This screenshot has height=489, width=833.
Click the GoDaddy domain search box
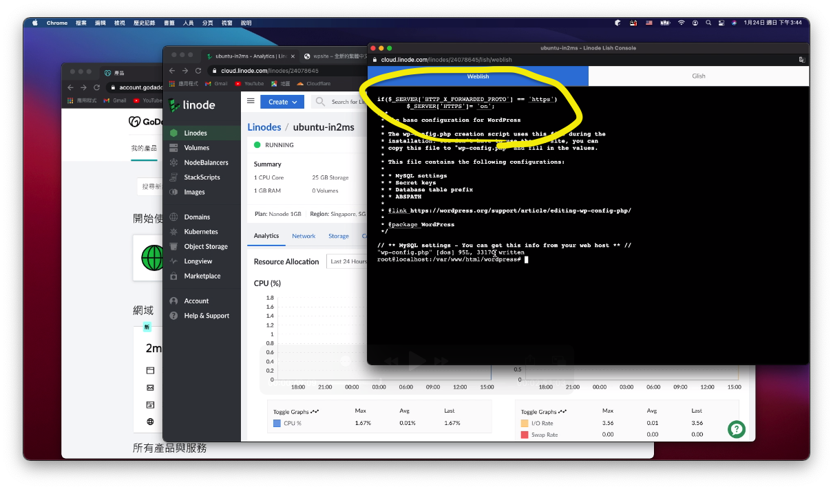[x=150, y=186]
